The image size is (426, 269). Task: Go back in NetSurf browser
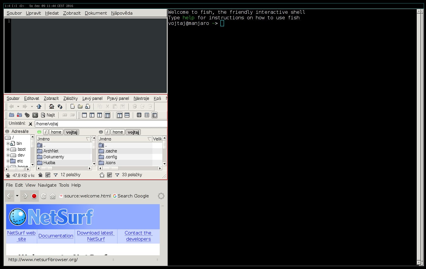(10, 196)
